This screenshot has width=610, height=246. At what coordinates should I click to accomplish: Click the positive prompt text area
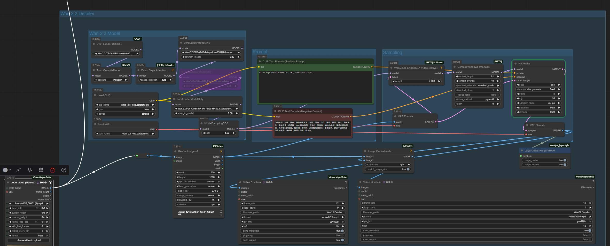315,87
